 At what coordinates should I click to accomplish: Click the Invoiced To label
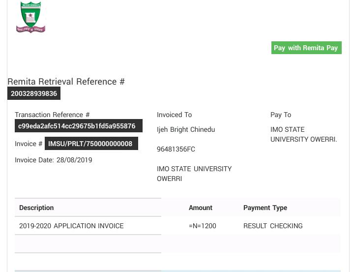174,115
